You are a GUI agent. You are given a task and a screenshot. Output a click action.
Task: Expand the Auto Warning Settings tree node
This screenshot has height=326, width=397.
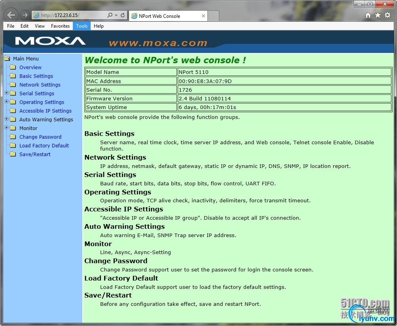[x=7, y=119]
